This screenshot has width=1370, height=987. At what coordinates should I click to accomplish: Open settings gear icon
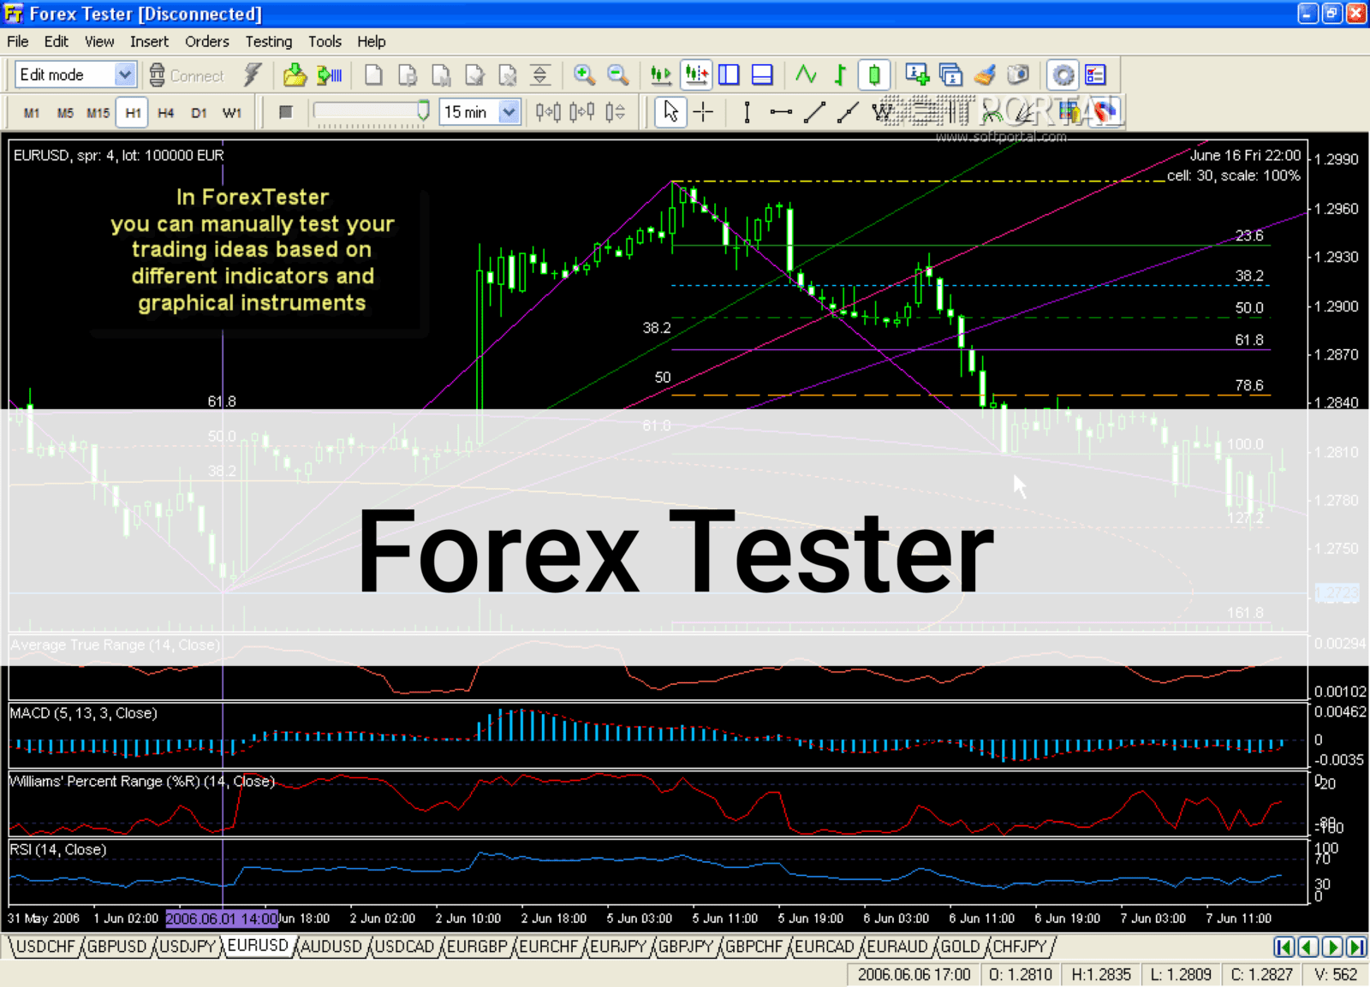[1063, 75]
